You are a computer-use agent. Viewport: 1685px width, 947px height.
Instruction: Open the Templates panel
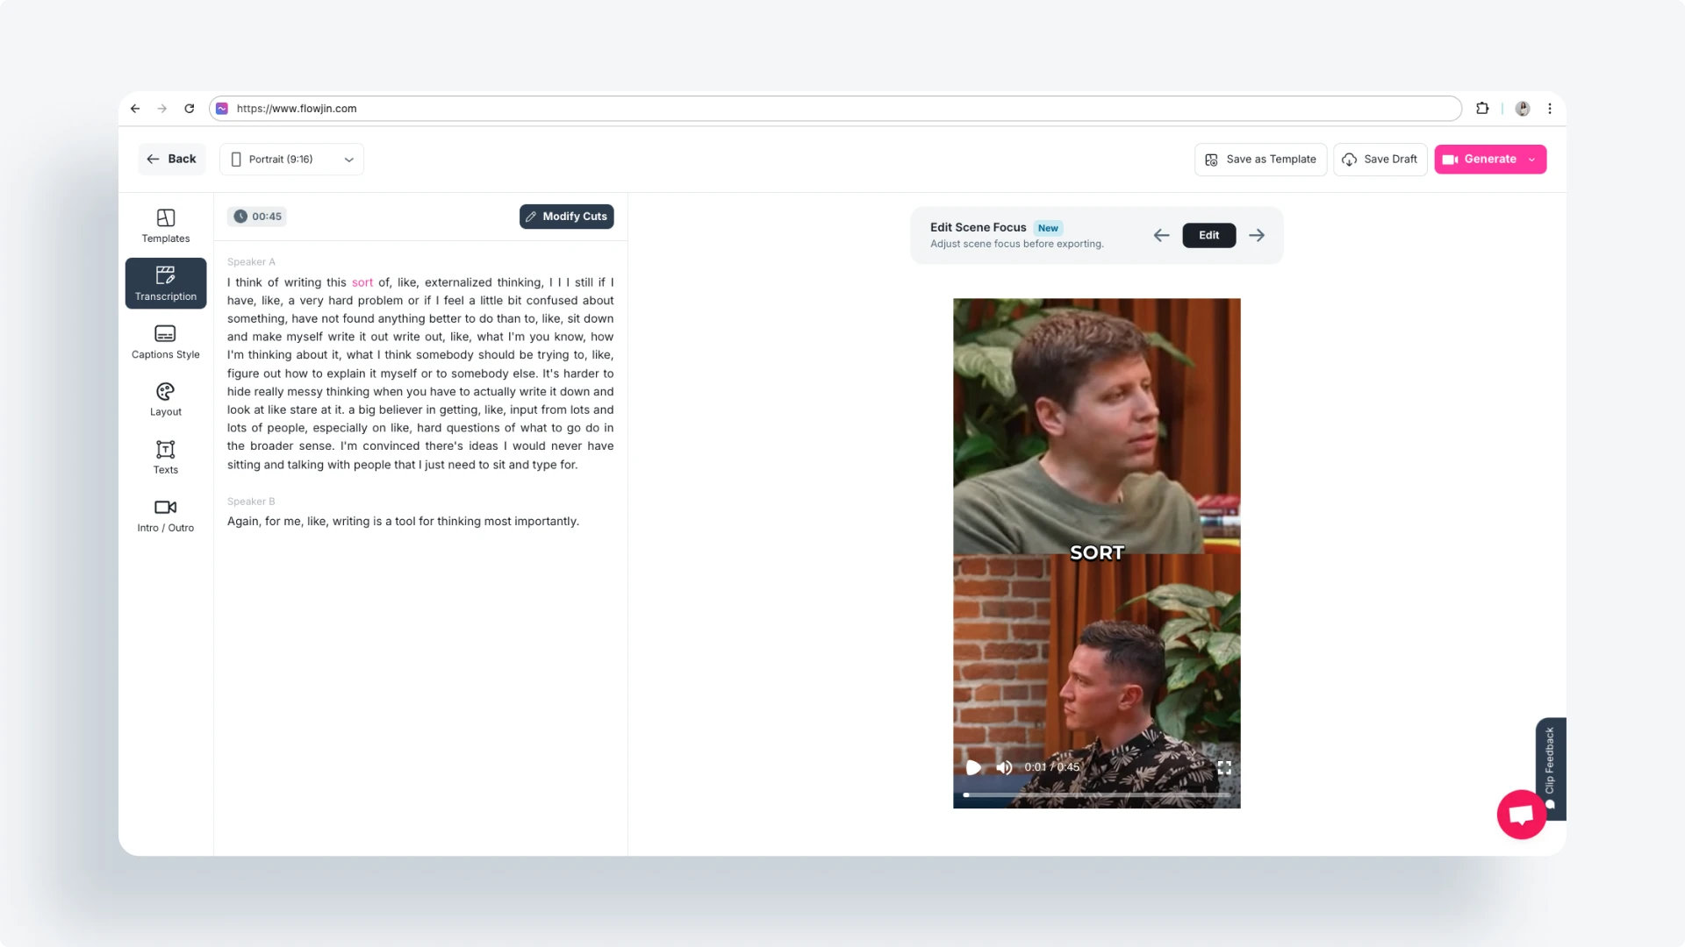click(165, 224)
